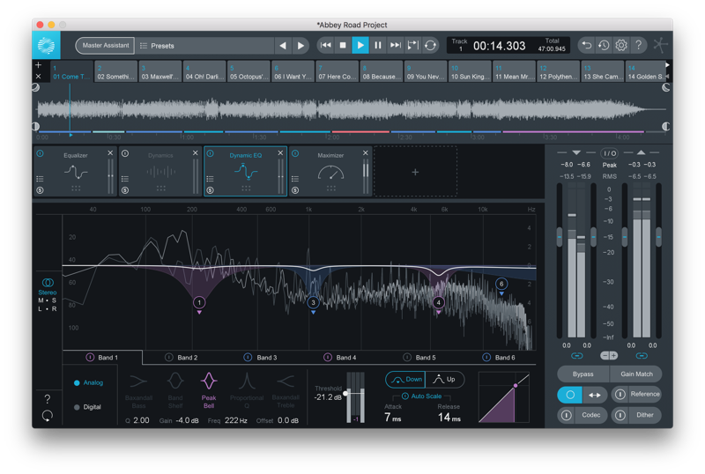Solo the Maximizer module
705x474 pixels.
coord(295,190)
